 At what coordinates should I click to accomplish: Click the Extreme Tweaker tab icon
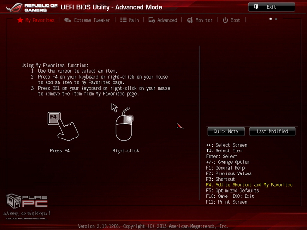(68, 20)
